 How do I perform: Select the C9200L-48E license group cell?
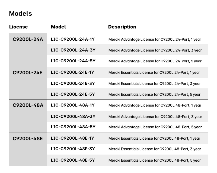click(28, 139)
